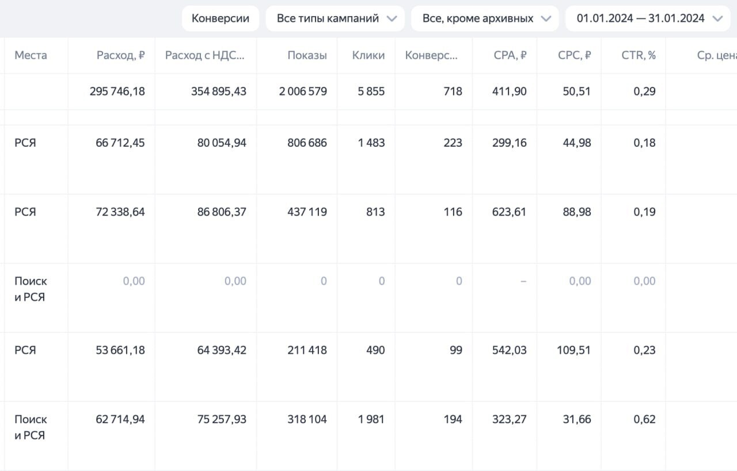Open the Конверсии filter button
The width and height of the screenshot is (737, 471).
pyautogui.click(x=221, y=18)
